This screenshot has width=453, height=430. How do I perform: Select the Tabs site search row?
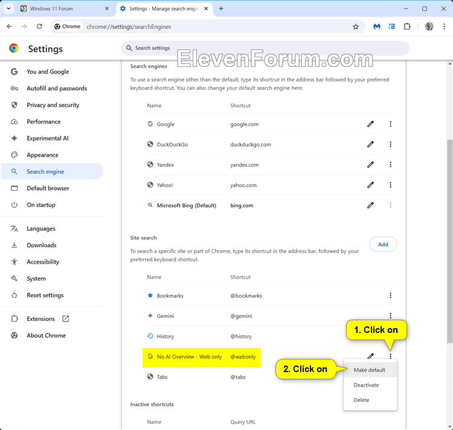[x=272, y=377]
